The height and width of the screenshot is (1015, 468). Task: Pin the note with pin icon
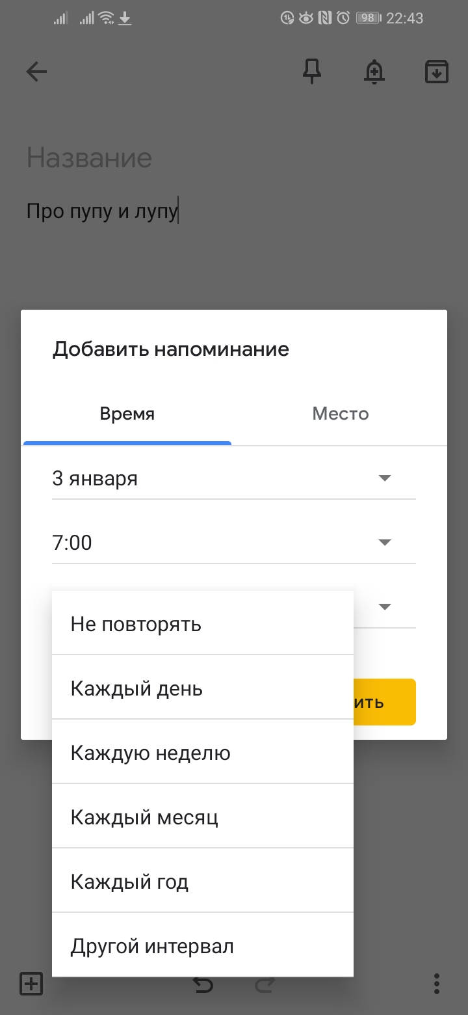click(x=313, y=72)
